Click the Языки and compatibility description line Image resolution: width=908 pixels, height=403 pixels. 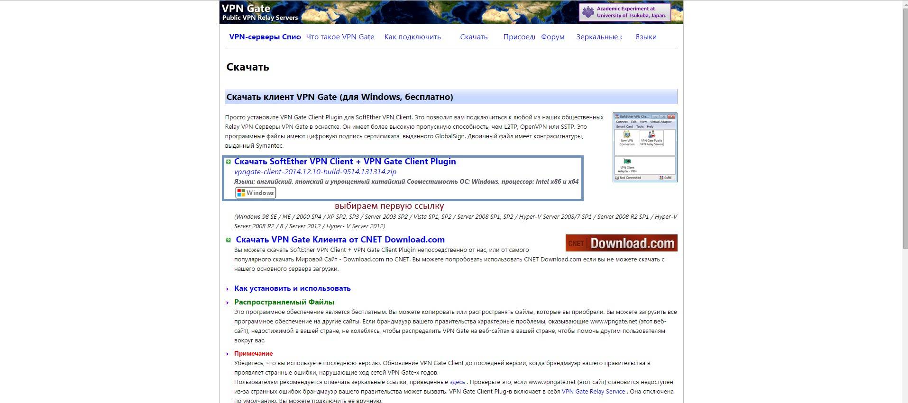click(406, 181)
